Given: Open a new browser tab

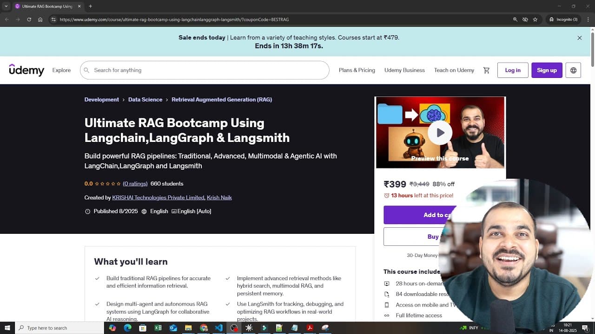Looking at the screenshot, I should (90, 6).
